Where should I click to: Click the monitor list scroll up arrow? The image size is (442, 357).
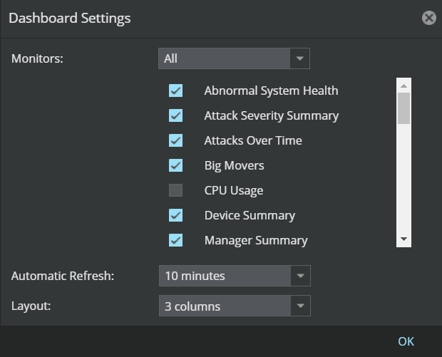pos(404,86)
